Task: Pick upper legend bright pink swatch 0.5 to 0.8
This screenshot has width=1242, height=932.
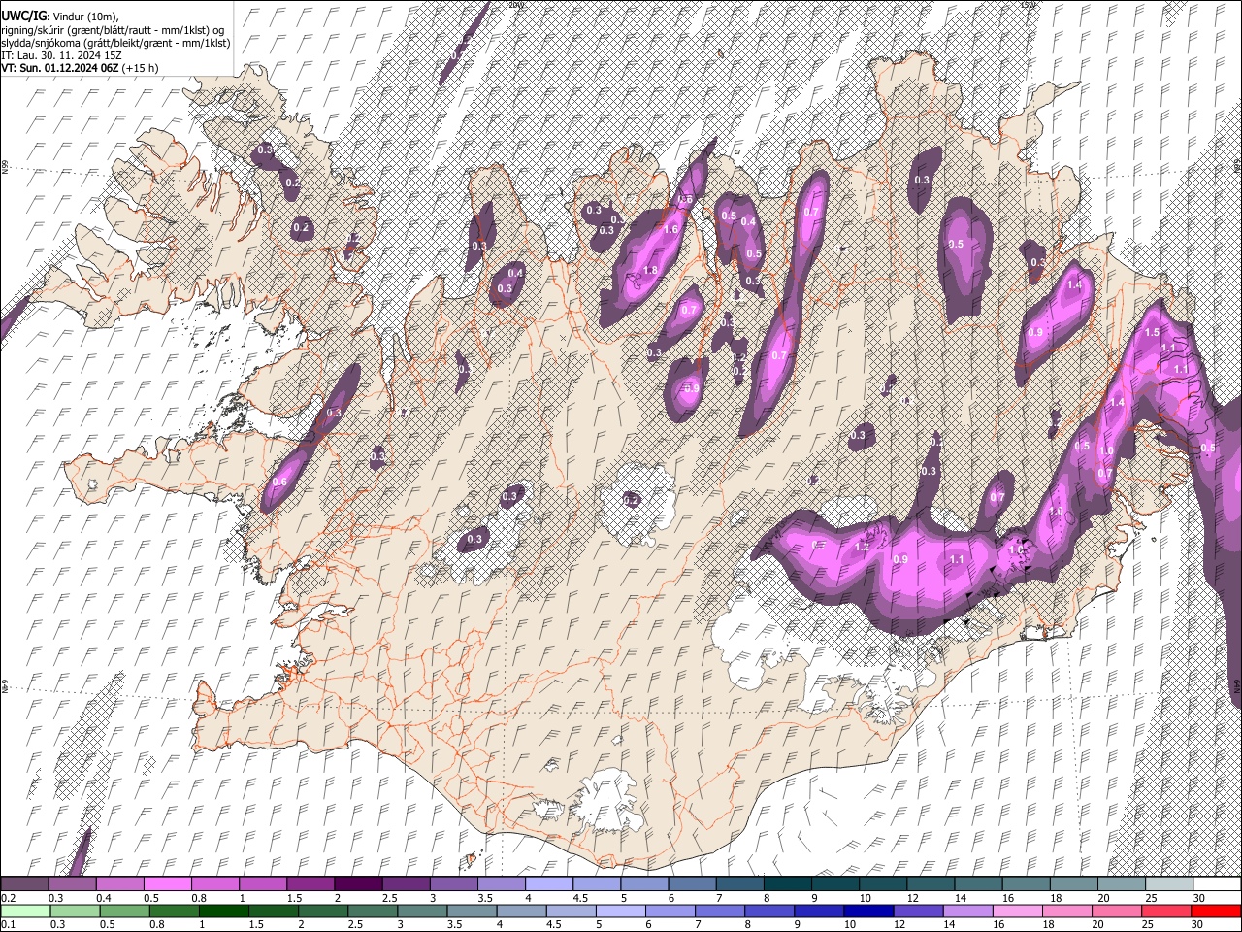Action: [x=167, y=883]
